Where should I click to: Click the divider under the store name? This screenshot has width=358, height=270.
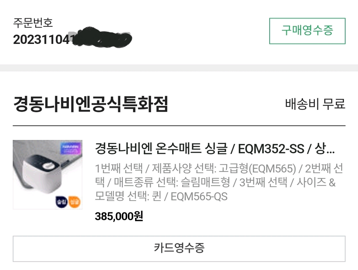(x=179, y=124)
